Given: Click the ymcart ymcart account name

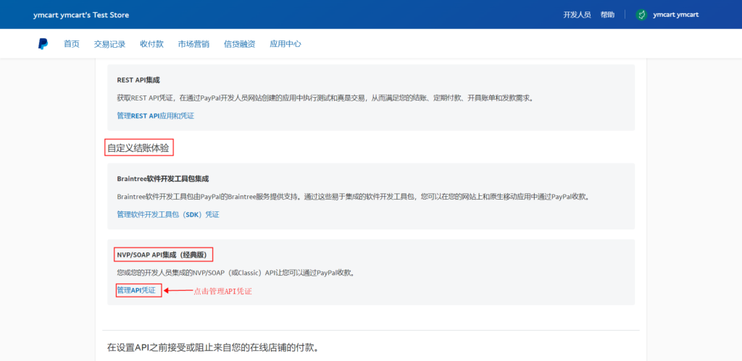Looking at the screenshot, I should pyautogui.click(x=676, y=14).
